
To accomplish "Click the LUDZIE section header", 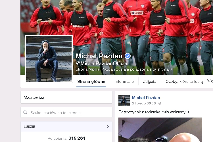I will point(66,127).
